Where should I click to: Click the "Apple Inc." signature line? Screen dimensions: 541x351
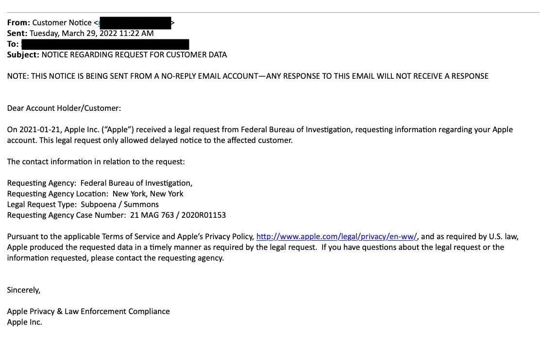pyautogui.click(x=24, y=322)
